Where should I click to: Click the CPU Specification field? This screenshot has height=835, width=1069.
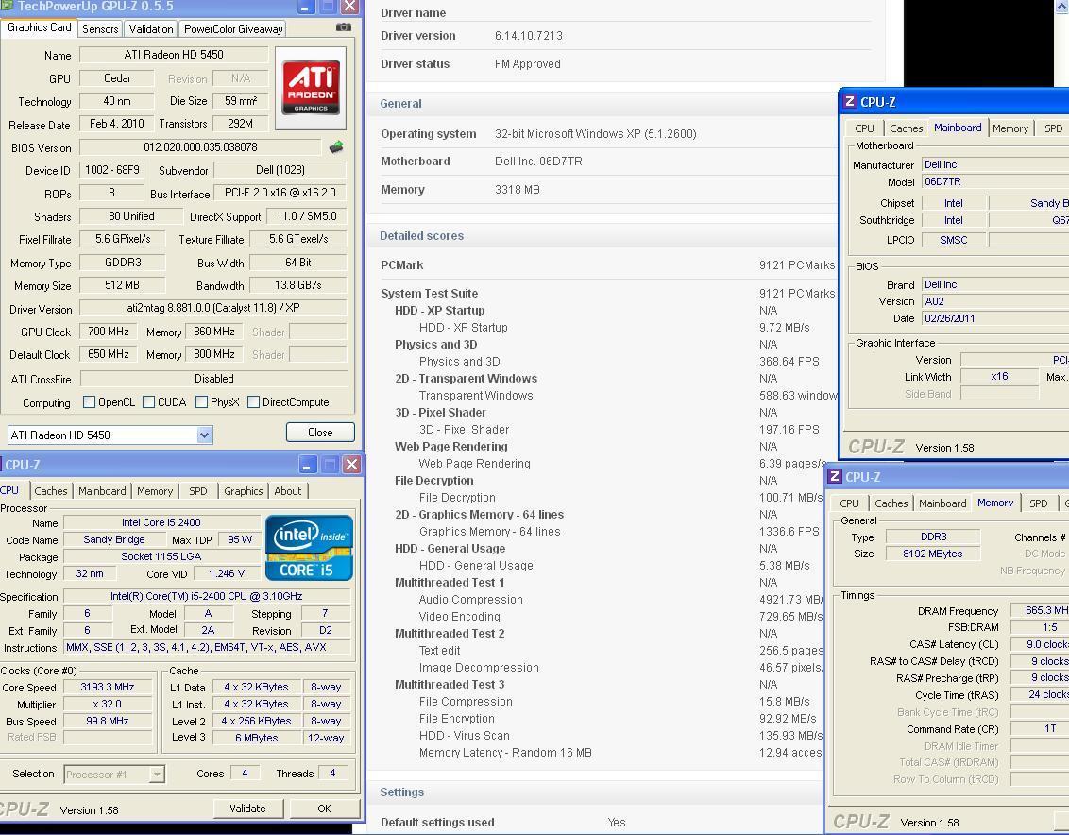pos(207,596)
